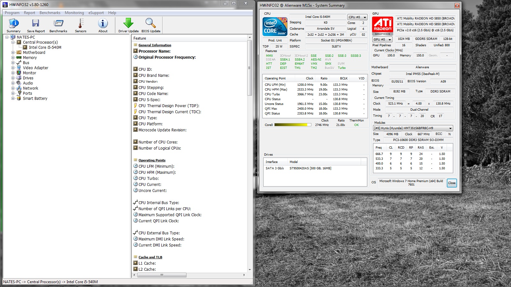
Task: Select the NATES-PC computer icon
Action: pyautogui.click(x=13, y=37)
